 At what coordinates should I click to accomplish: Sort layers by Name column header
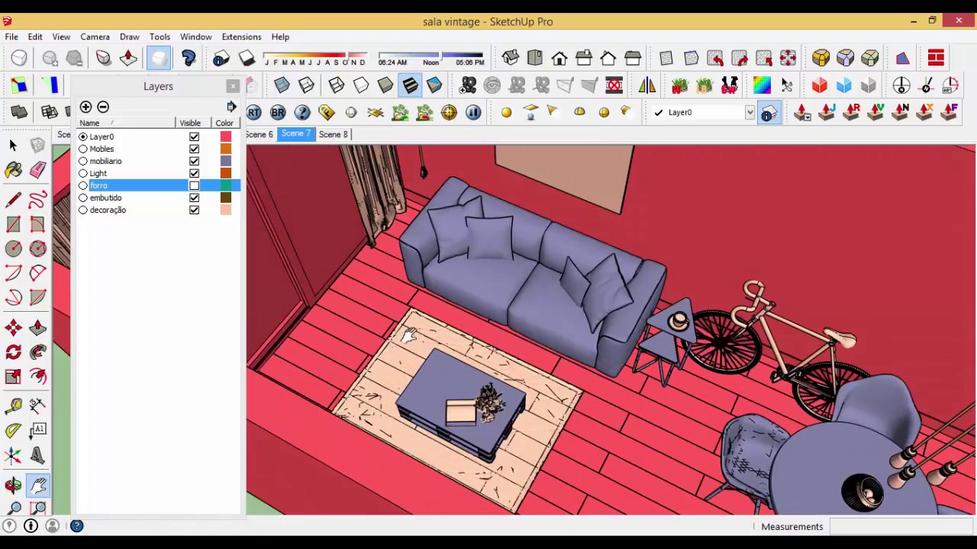click(126, 123)
